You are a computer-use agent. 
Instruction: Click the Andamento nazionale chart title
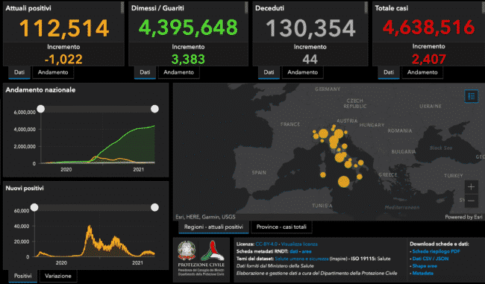pyautogui.click(x=40, y=90)
